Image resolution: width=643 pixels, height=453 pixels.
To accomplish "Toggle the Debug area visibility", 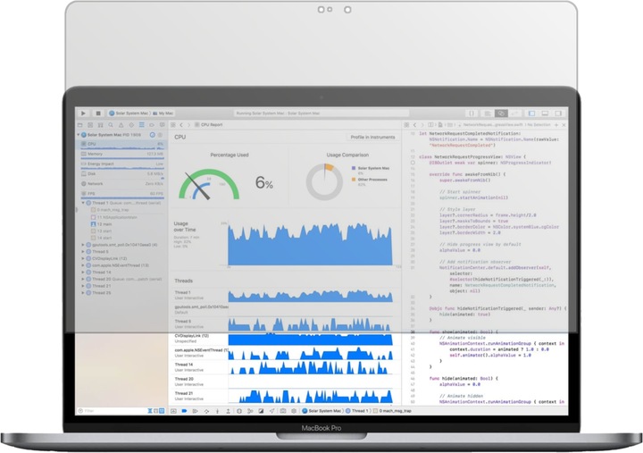I will [x=545, y=113].
